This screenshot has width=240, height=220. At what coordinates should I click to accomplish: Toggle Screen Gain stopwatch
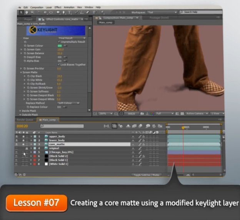click(x=25, y=50)
